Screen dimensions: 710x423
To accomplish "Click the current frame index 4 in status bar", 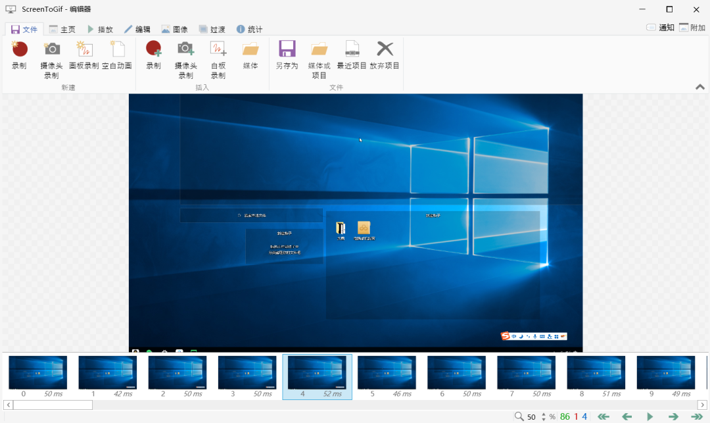I will point(584,416).
